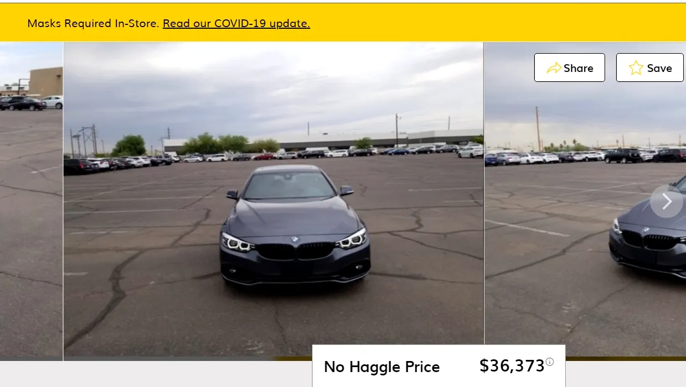This screenshot has width=686, height=387.
Task: Click the Save button
Action: (x=650, y=67)
